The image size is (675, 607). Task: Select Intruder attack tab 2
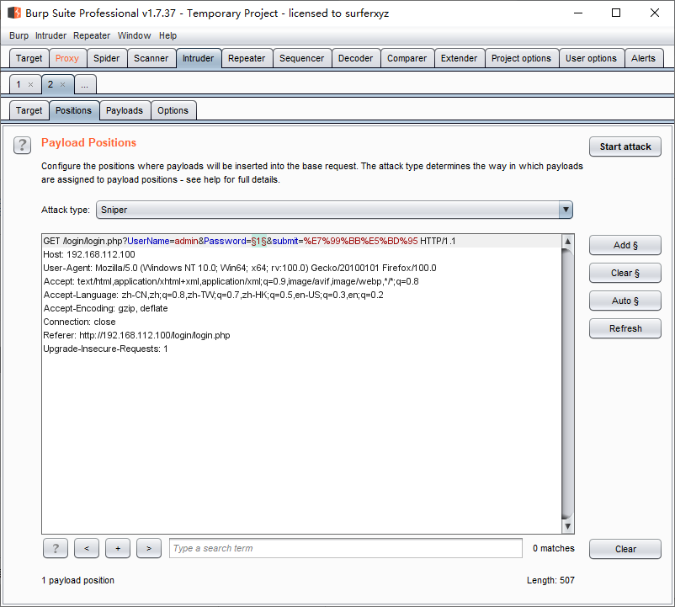50,84
